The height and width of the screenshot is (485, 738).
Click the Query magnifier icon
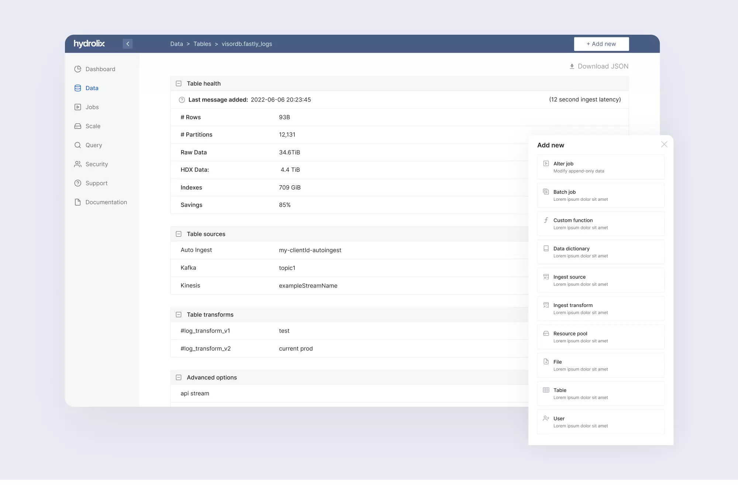[77, 145]
